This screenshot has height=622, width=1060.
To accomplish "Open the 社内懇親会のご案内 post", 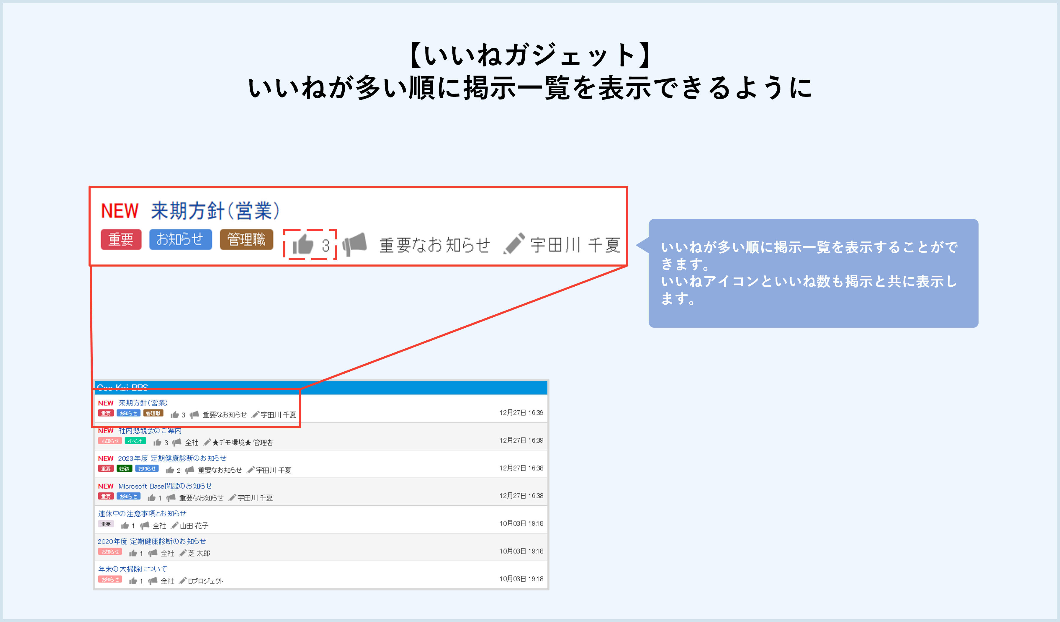I will (150, 431).
